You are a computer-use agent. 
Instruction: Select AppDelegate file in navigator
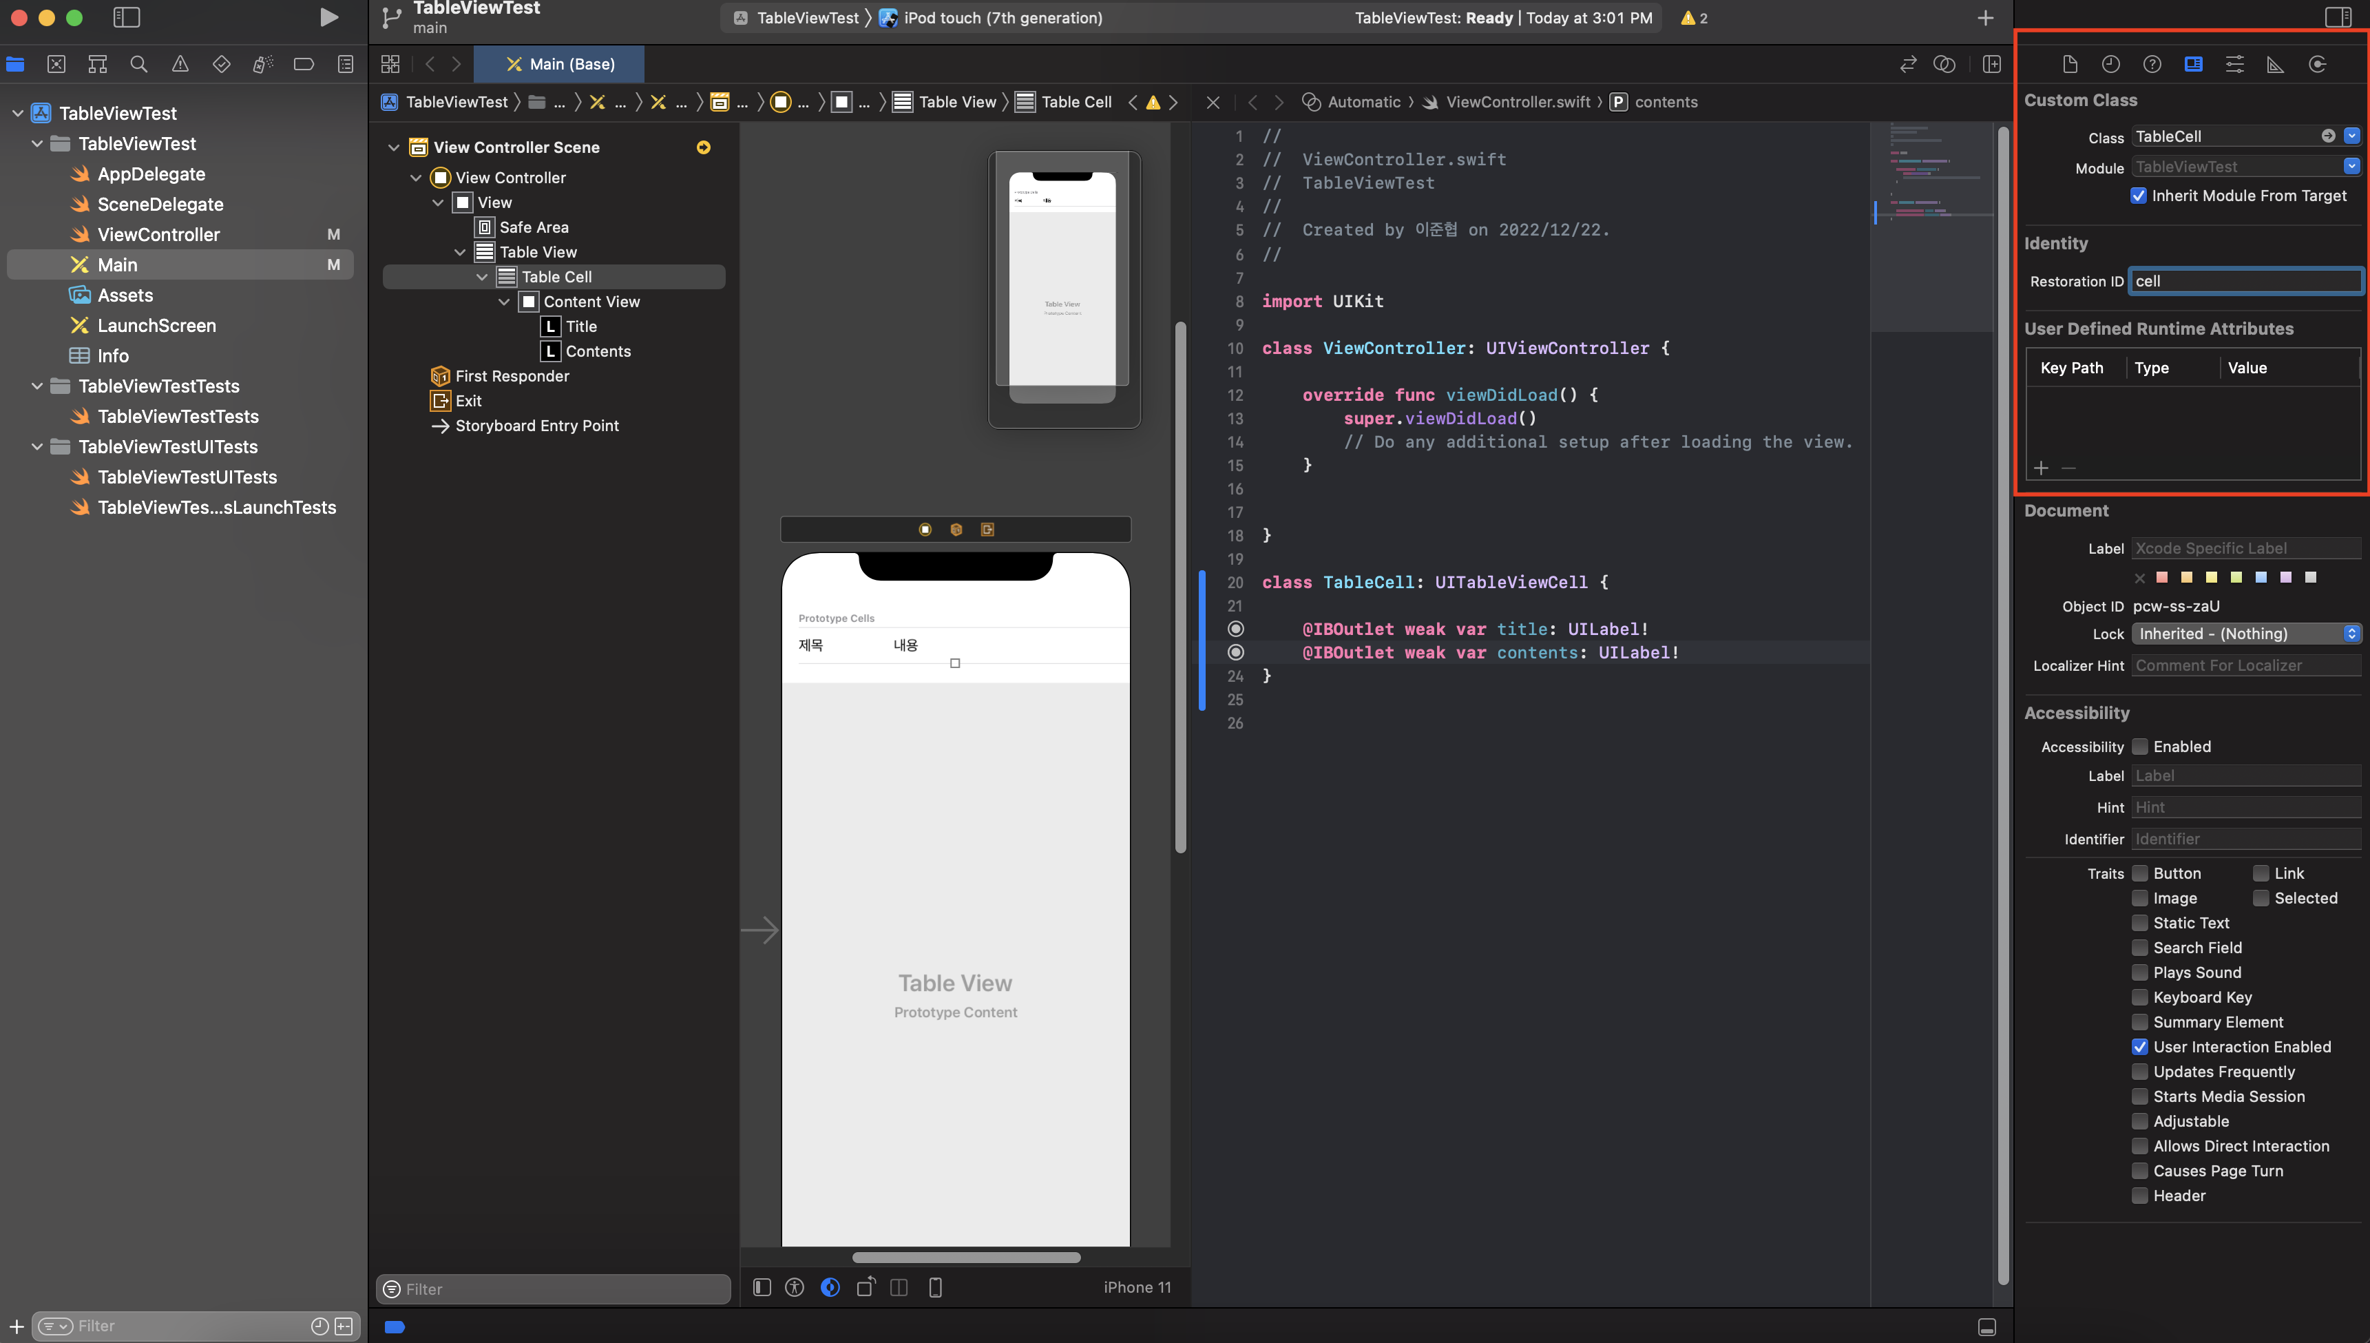[x=151, y=174]
